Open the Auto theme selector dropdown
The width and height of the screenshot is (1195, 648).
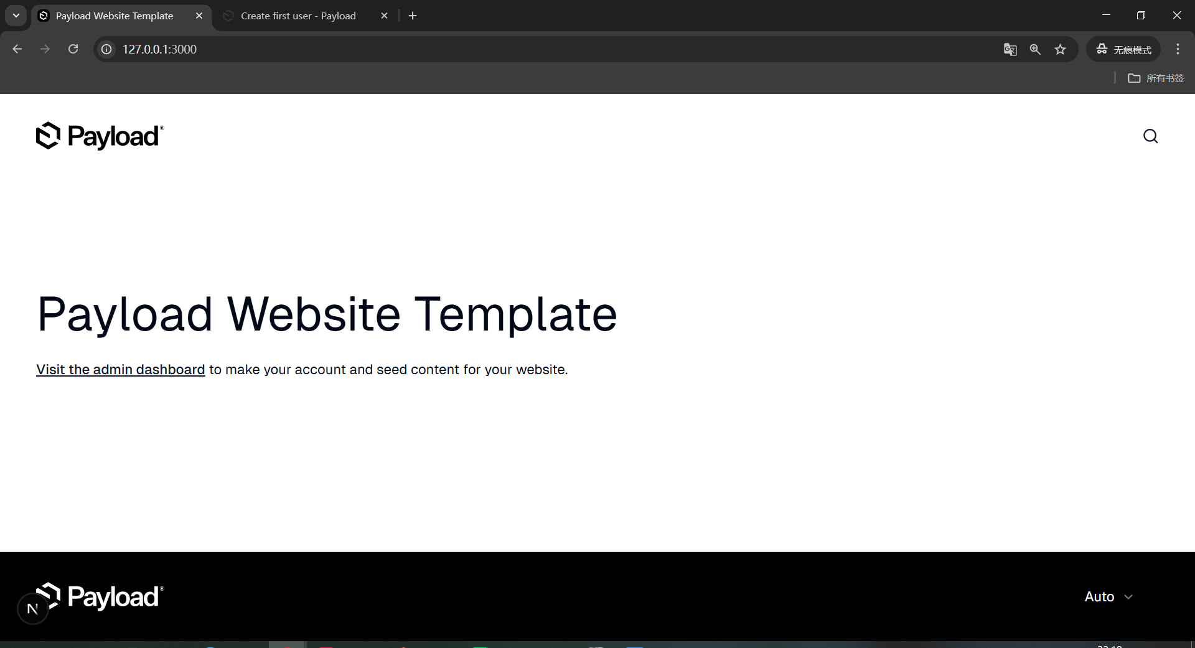pos(1108,596)
